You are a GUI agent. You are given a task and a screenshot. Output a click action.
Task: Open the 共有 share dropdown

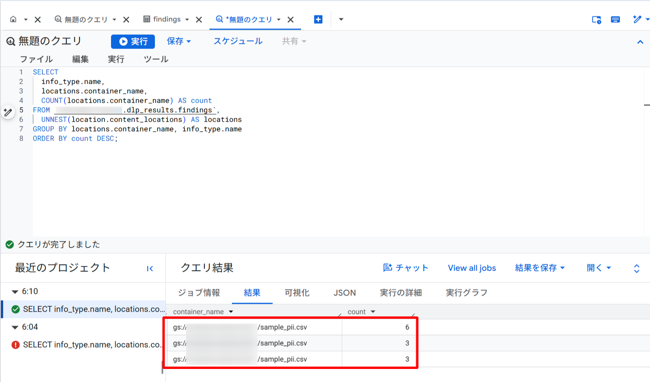point(294,41)
